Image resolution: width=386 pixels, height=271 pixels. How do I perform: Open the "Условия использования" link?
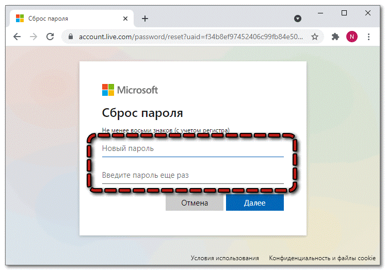pos(225,258)
